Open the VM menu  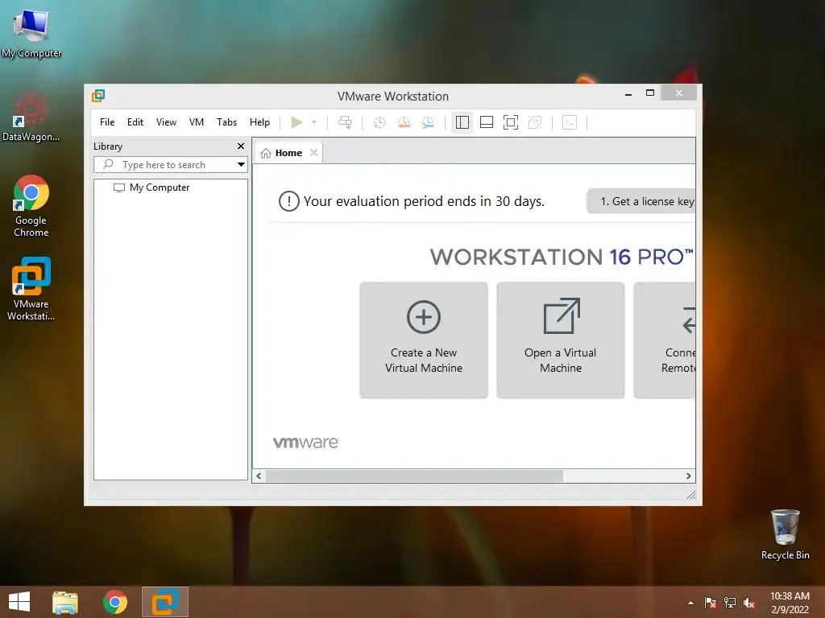pyautogui.click(x=197, y=122)
